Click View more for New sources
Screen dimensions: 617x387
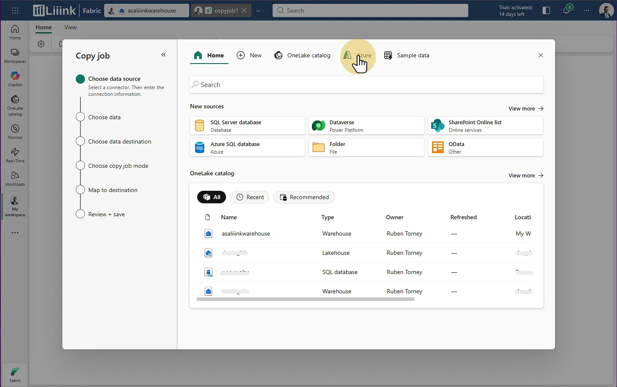click(x=526, y=108)
